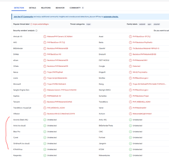Click the alert icon in the McAfee row
The image size is (169, 158).
point(130,78)
